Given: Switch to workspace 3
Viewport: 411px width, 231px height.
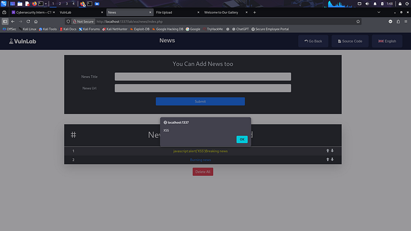Looking at the screenshot, I should click(66, 4).
